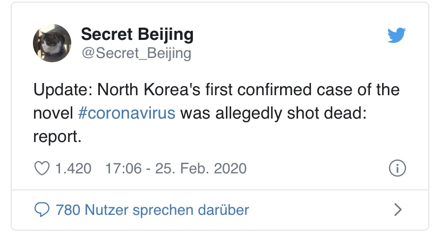Click the tweet text 'North Korea's first confirmed'

[204, 89]
